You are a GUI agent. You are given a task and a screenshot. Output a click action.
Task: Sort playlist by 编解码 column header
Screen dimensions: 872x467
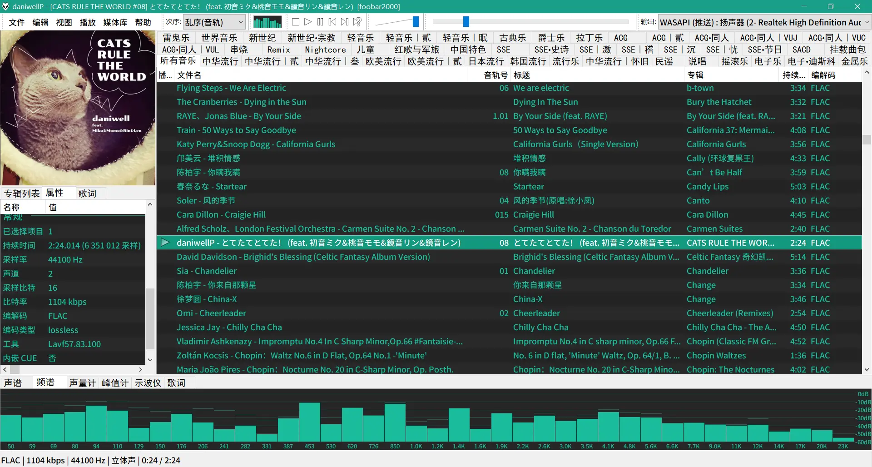coord(835,75)
